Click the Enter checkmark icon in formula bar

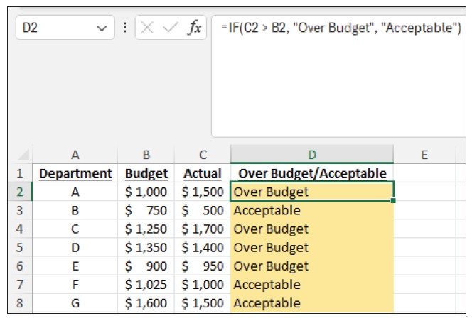pos(170,28)
